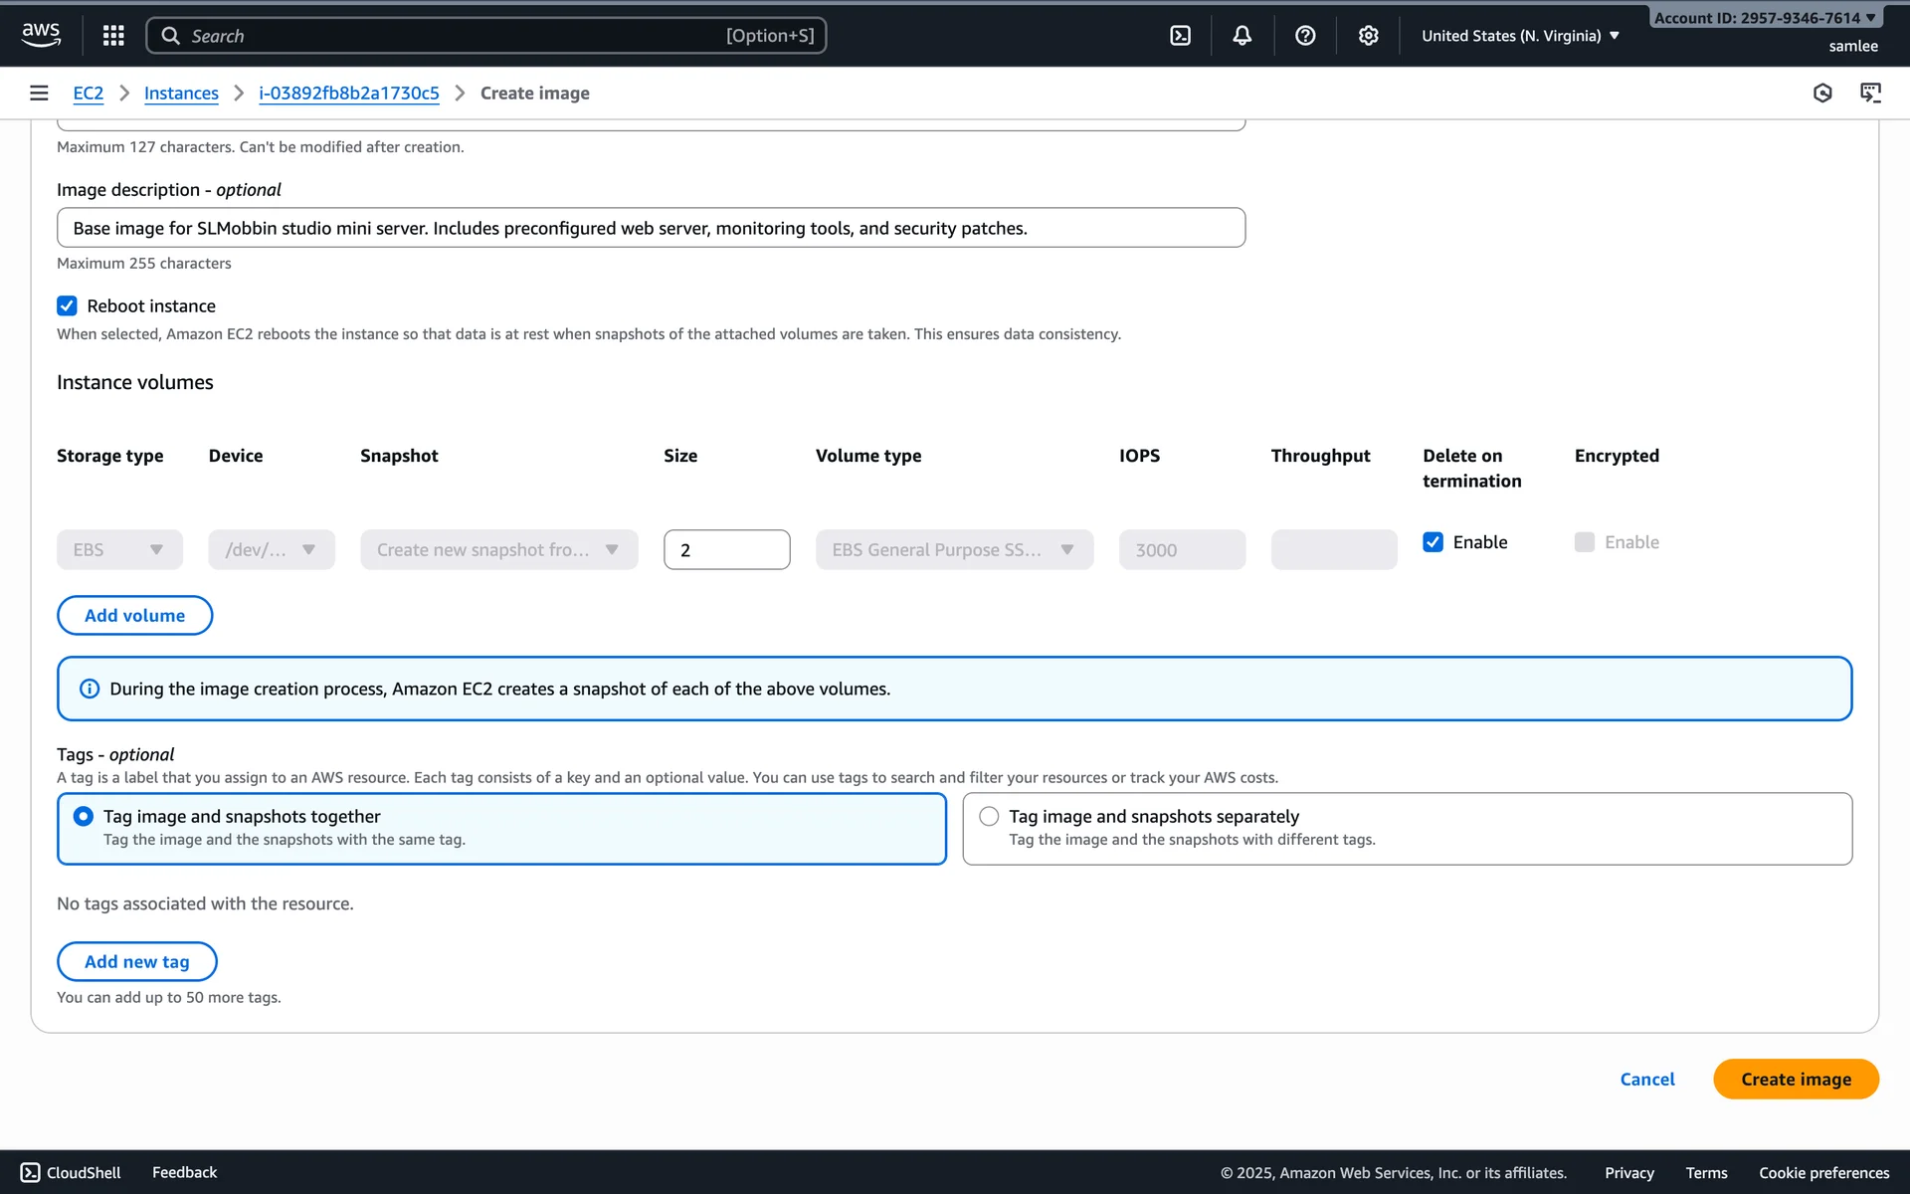The height and width of the screenshot is (1194, 1910).
Task: Click the volume Size input field
Action: click(726, 549)
